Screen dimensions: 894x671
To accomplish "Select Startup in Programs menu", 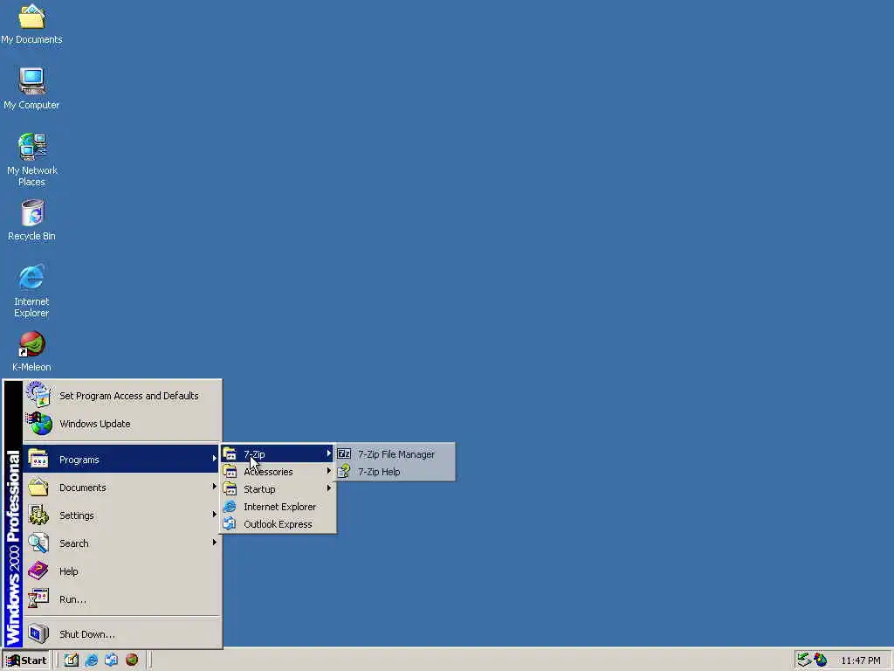I will (278, 489).
